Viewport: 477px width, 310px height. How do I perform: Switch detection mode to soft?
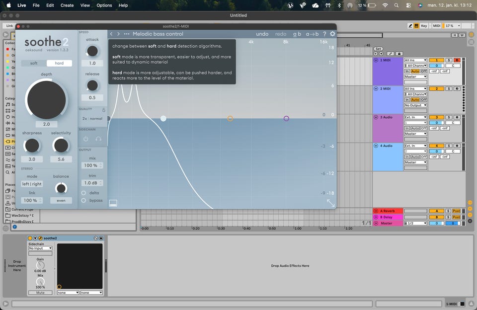point(34,63)
